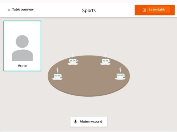Image resolution: width=177 pixels, height=132 pixels.
Task: Click the Leave table button
Action: (155, 10)
